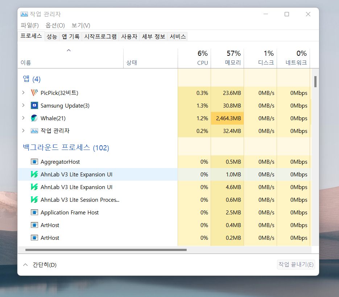Click the 1.3% CPU cell for Samsung Update
Screen dimensions: 339x297
point(194,106)
